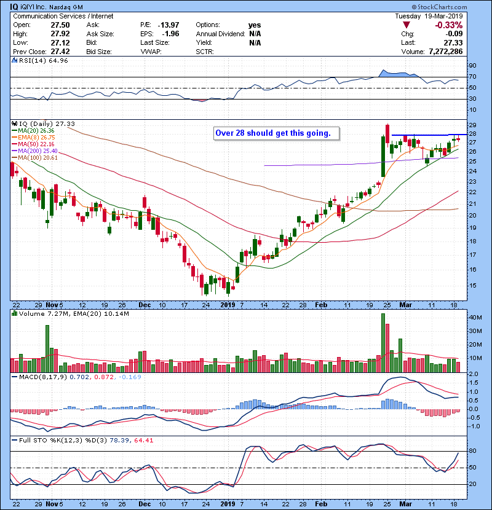
Task: Click the volume axis label 40M
Action: (475, 318)
